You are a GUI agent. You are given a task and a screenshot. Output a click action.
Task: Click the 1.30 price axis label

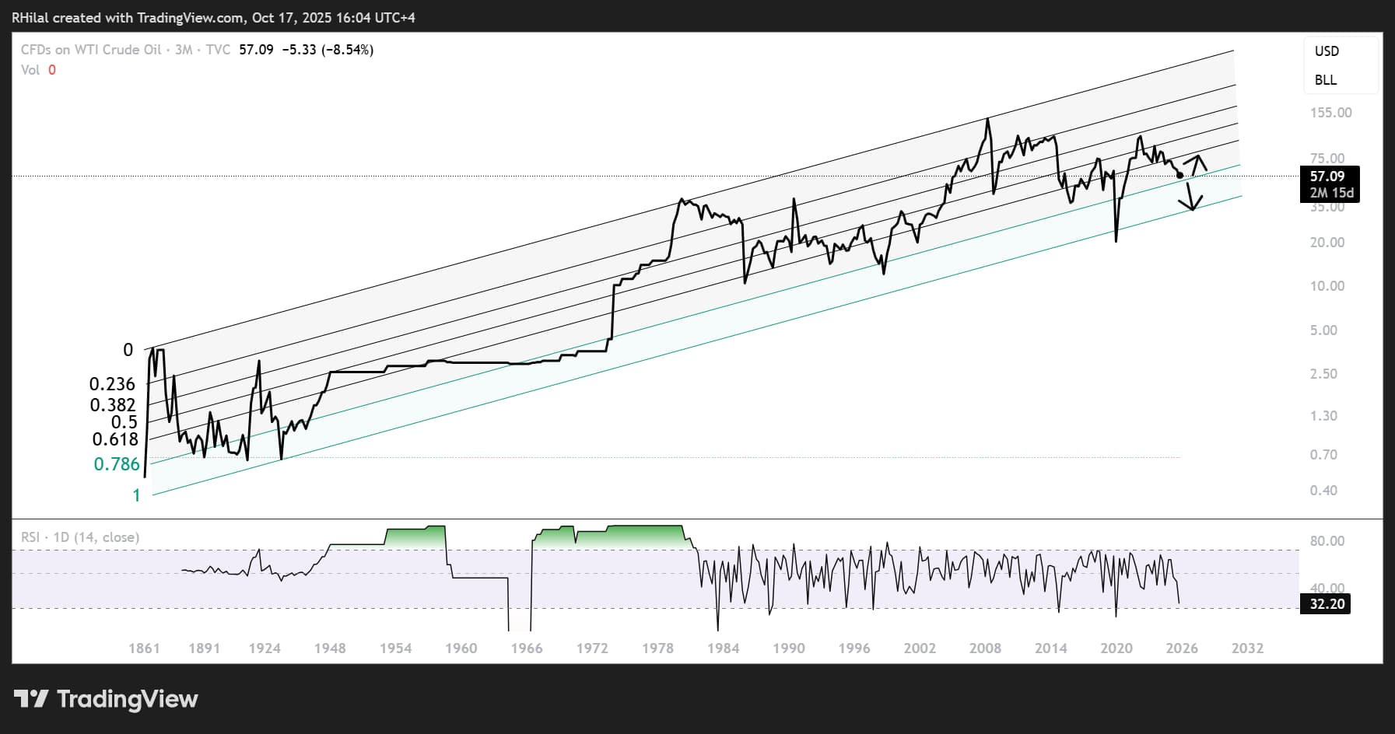[1323, 416]
